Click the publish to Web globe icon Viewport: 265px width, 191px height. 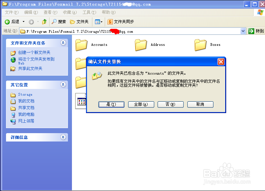coord(13,60)
